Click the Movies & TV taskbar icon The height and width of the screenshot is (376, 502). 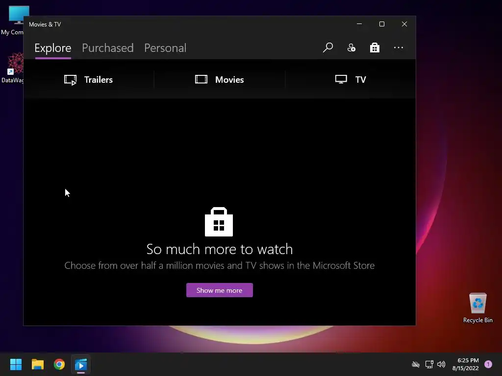pyautogui.click(x=81, y=364)
